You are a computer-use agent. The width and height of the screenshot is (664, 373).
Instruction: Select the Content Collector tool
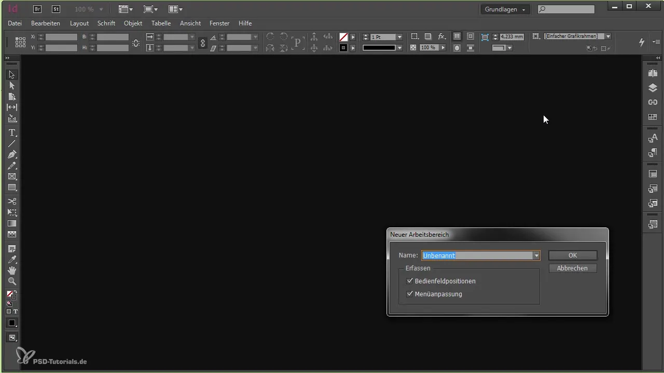pos(12,119)
